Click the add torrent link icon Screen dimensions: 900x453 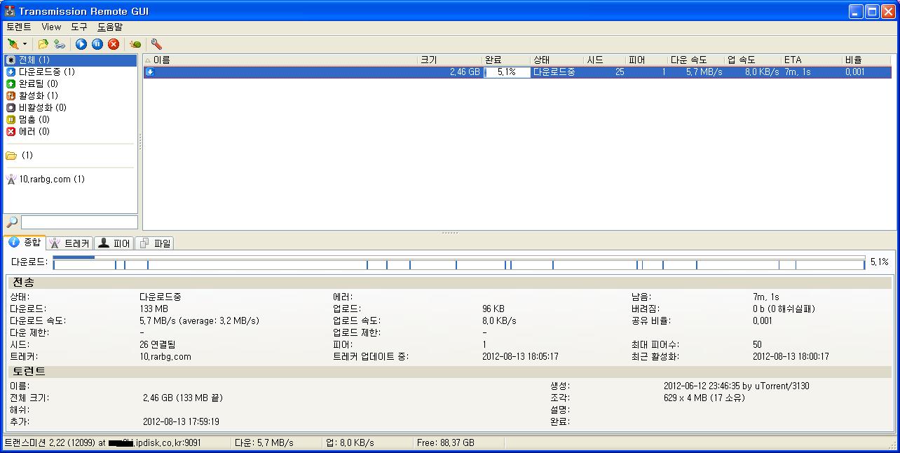(x=60, y=44)
